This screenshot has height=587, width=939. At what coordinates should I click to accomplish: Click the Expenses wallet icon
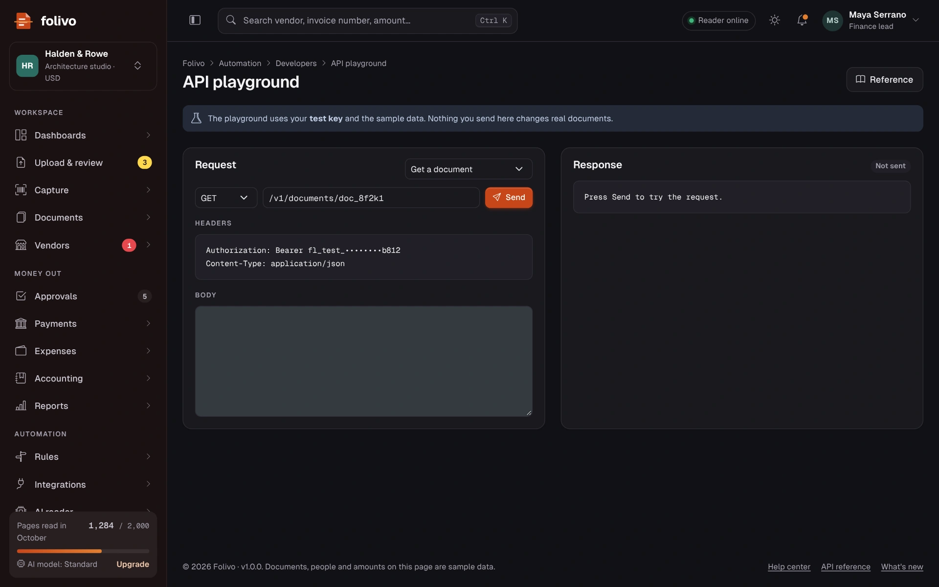(x=21, y=351)
